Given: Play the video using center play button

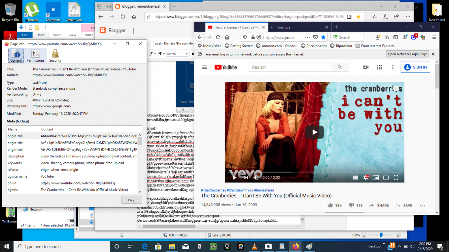Looking at the screenshot, I should tap(314, 132).
